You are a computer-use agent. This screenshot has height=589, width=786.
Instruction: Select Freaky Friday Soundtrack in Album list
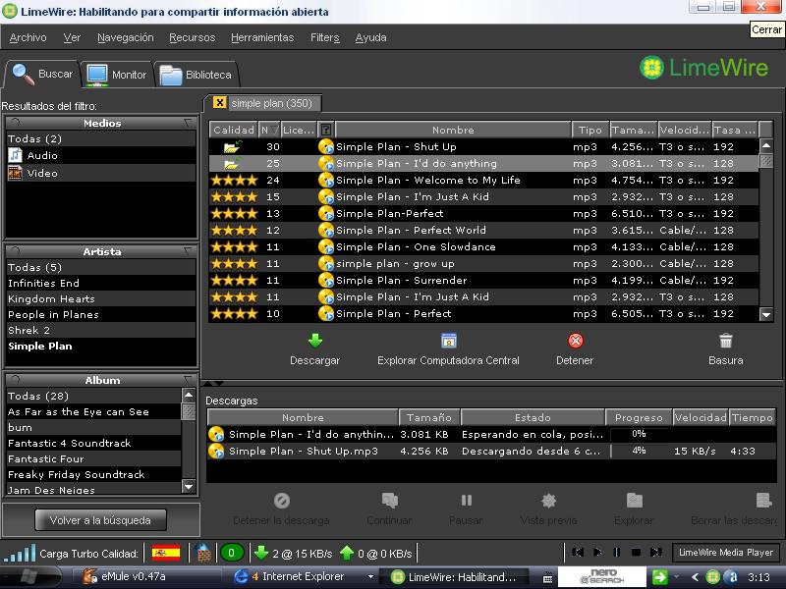click(93, 474)
